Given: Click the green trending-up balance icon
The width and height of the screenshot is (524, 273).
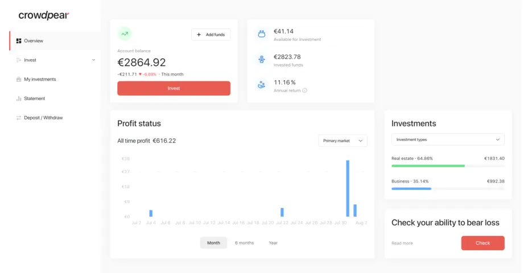Looking at the screenshot, I should [x=125, y=34].
